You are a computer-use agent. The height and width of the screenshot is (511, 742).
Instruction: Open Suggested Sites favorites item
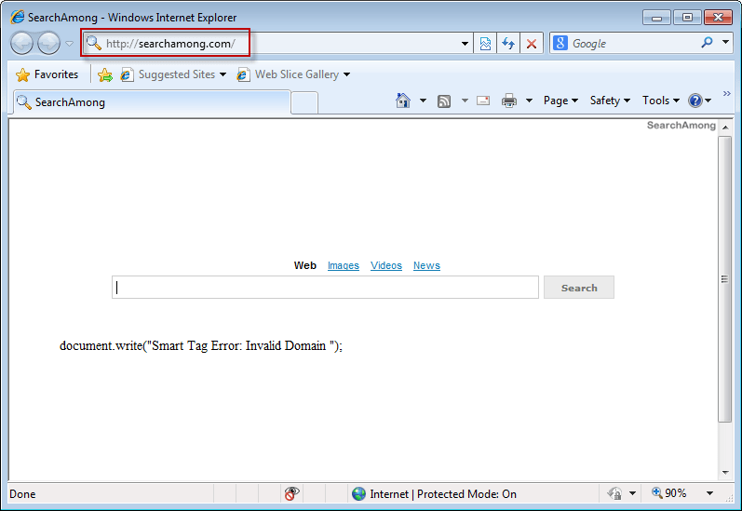pyautogui.click(x=173, y=74)
